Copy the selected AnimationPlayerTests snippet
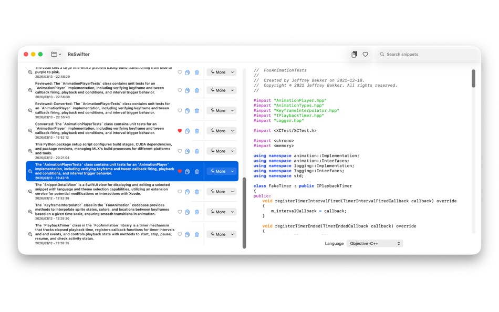Screen dimensions: 499x312 (x=188, y=171)
